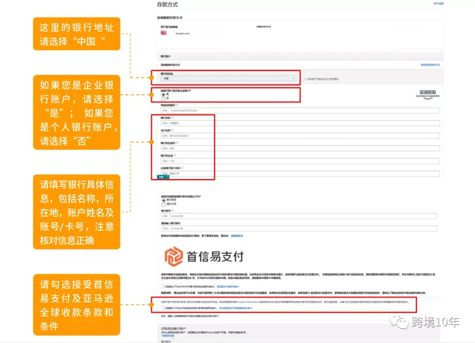Click the info icon next to 营业执照编号
Image resolution: width=475 pixels, height=343 pixels.
(x=177, y=105)
